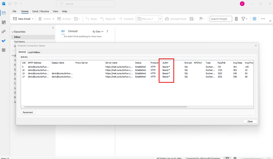
Task: Open the People contacts view
Action: (4, 32)
